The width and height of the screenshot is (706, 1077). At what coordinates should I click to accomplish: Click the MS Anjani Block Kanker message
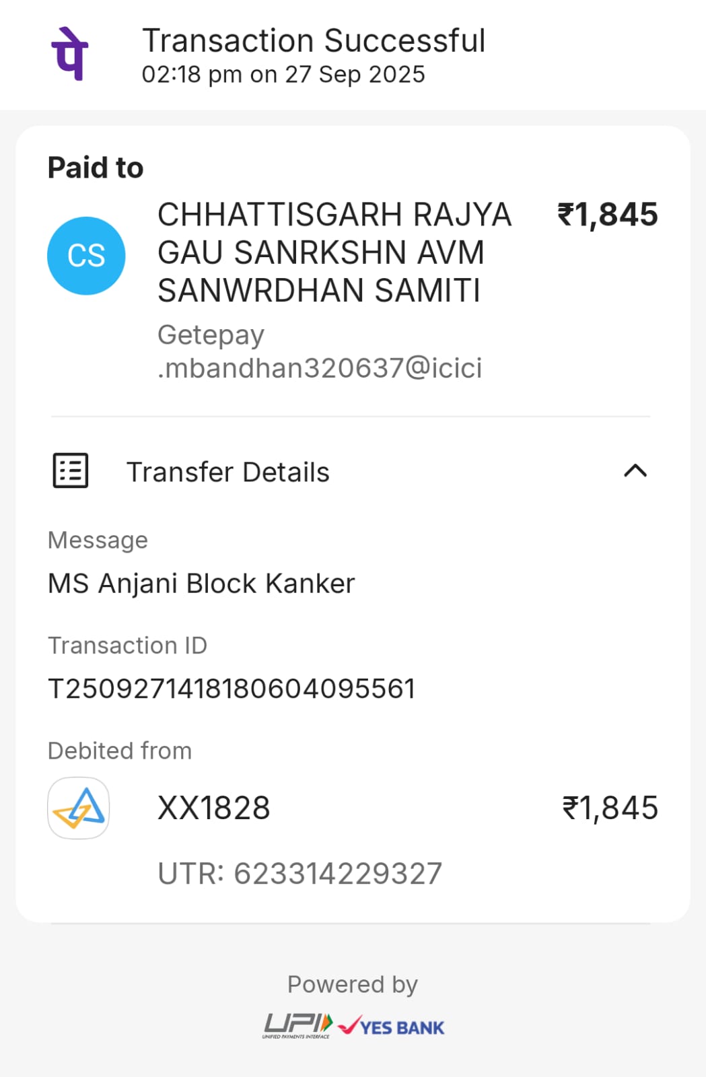point(201,584)
